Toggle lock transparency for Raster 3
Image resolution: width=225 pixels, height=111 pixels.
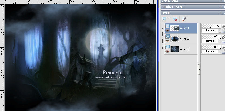point(223,31)
